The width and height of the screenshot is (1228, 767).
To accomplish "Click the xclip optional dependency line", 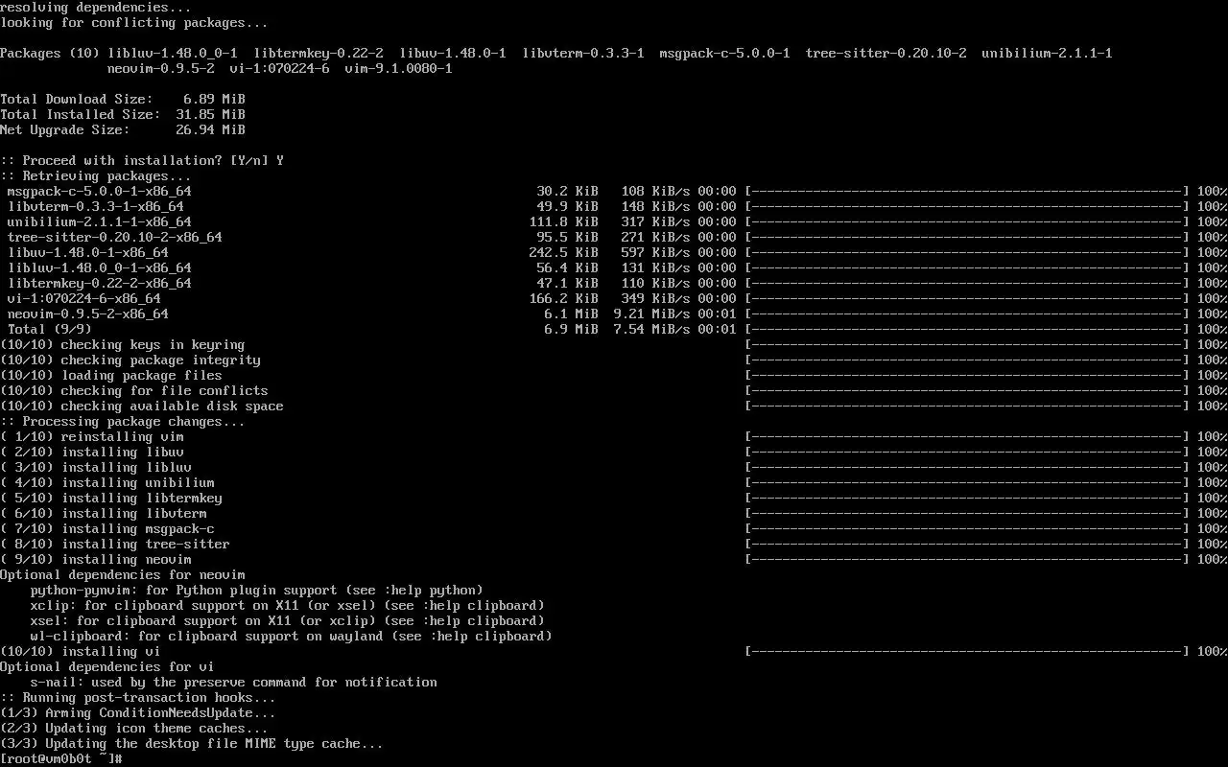I will pyautogui.click(x=288, y=605).
